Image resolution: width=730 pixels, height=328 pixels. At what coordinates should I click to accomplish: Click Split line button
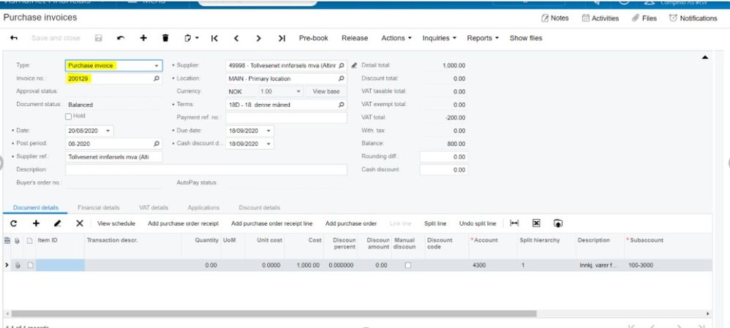coord(434,224)
